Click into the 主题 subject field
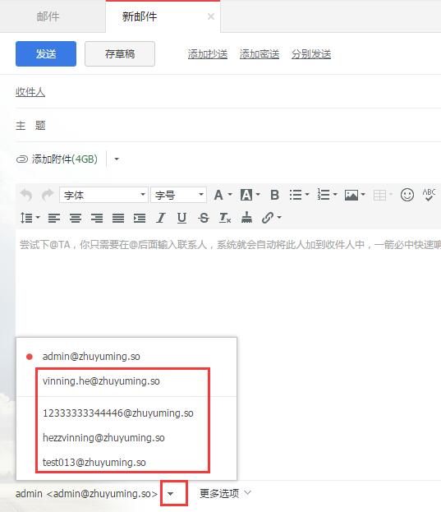The height and width of the screenshot is (512, 441). click(x=241, y=126)
